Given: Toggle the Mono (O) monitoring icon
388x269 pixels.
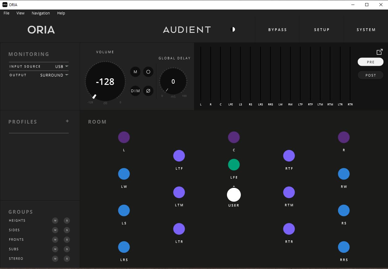Looking at the screenshot, I should [148, 72].
